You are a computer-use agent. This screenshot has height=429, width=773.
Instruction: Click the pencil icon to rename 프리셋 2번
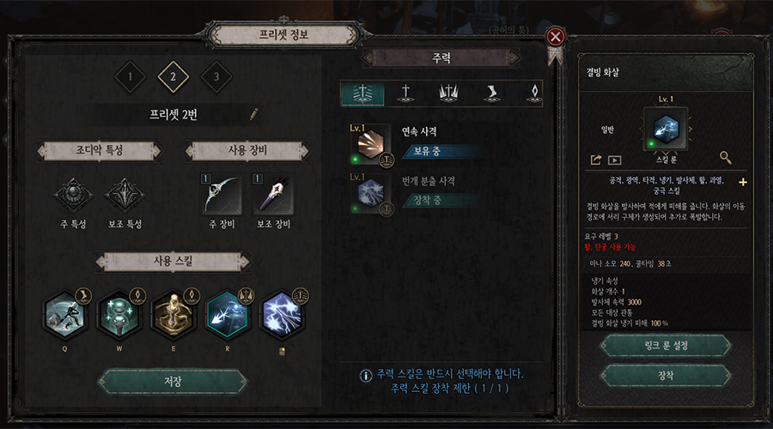click(253, 115)
